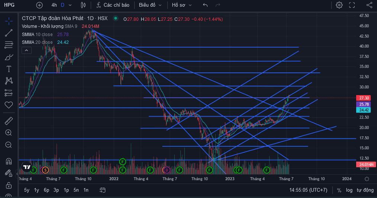377x198 pixels.
Task: Toggle lock all drawing tools
Action: tap(9, 185)
